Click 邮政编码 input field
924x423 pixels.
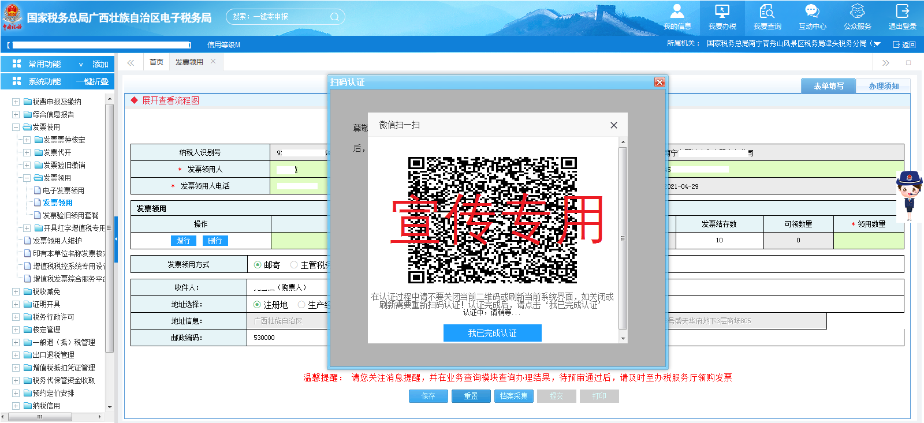pyautogui.click(x=289, y=338)
